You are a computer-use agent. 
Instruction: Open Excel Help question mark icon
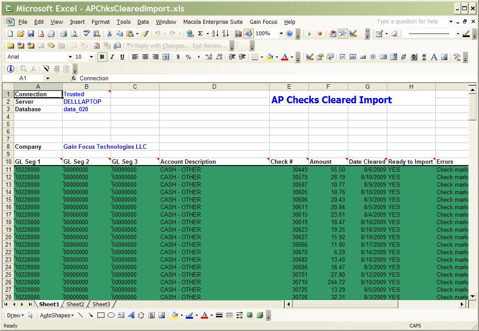[x=290, y=34]
